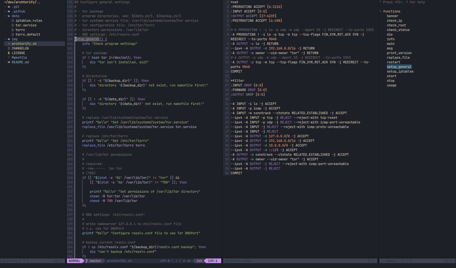Click the utf-8 encoding indicator
Viewport: 456px width, 268px height.
(x=165, y=261)
